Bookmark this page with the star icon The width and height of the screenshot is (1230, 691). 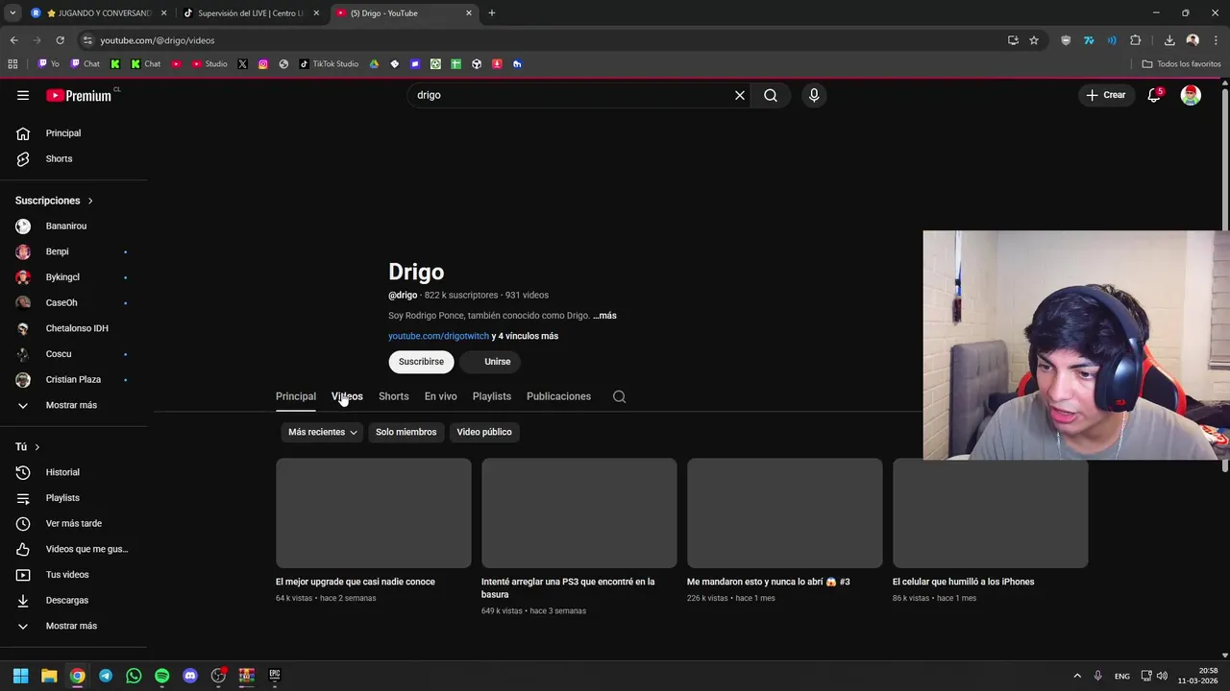1034,40
